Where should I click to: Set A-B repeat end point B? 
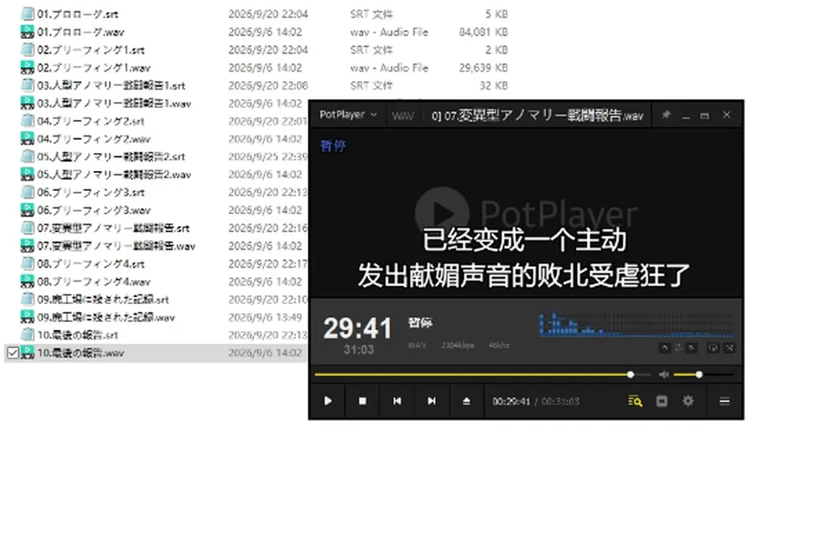(691, 347)
